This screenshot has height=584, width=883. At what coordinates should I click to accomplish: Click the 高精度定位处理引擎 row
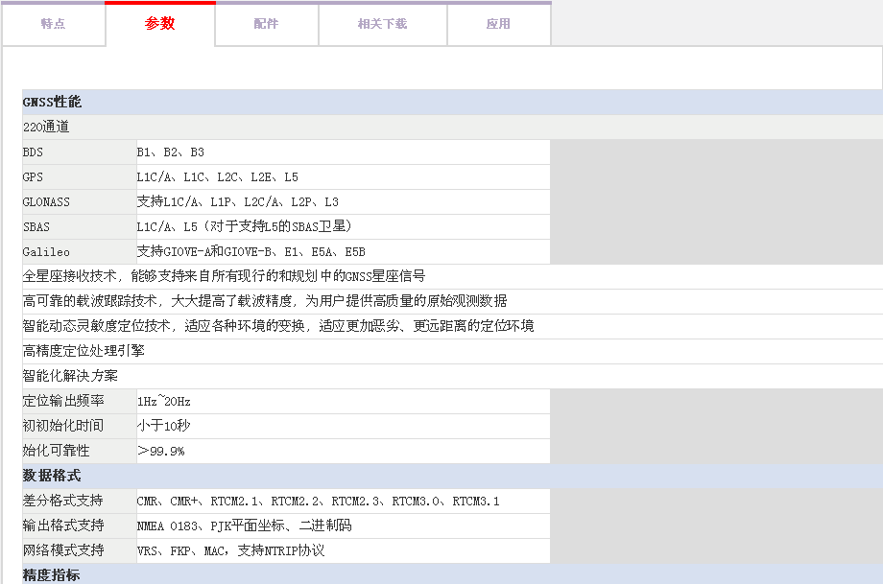click(84, 351)
